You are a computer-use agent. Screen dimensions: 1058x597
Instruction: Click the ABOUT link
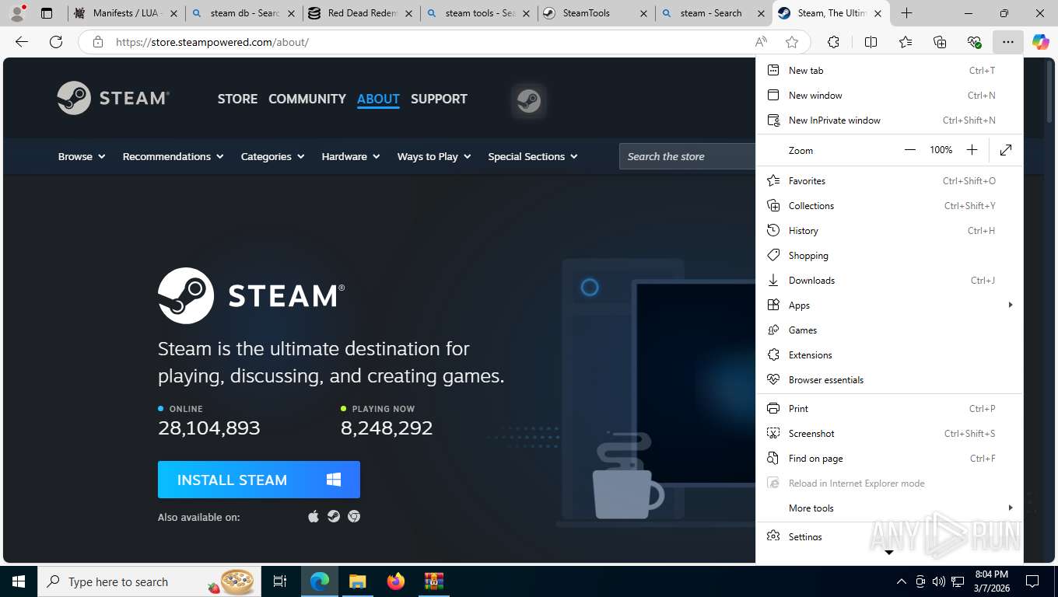(x=378, y=99)
